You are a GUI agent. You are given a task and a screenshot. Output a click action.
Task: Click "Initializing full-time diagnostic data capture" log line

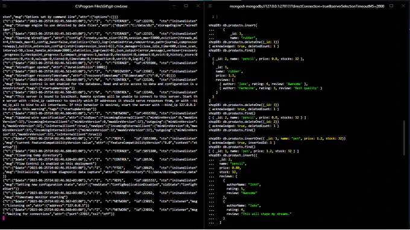coord(100,172)
